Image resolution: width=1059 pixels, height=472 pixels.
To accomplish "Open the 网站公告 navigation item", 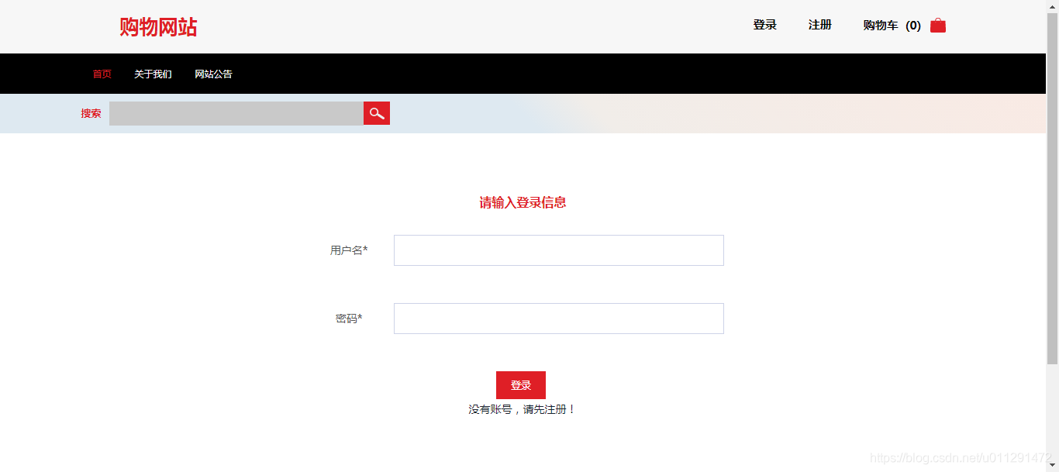I will tap(213, 74).
